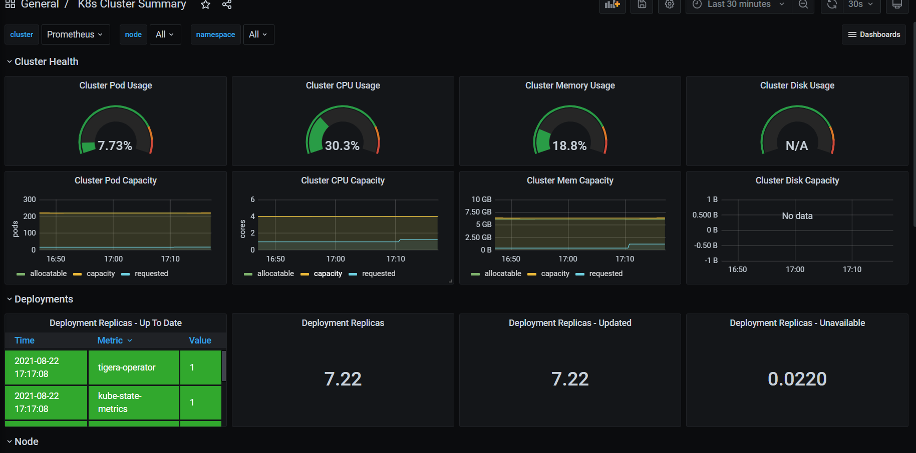Click the tigera-operator metric cell
Image resolution: width=916 pixels, height=453 pixels.
point(134,367)
